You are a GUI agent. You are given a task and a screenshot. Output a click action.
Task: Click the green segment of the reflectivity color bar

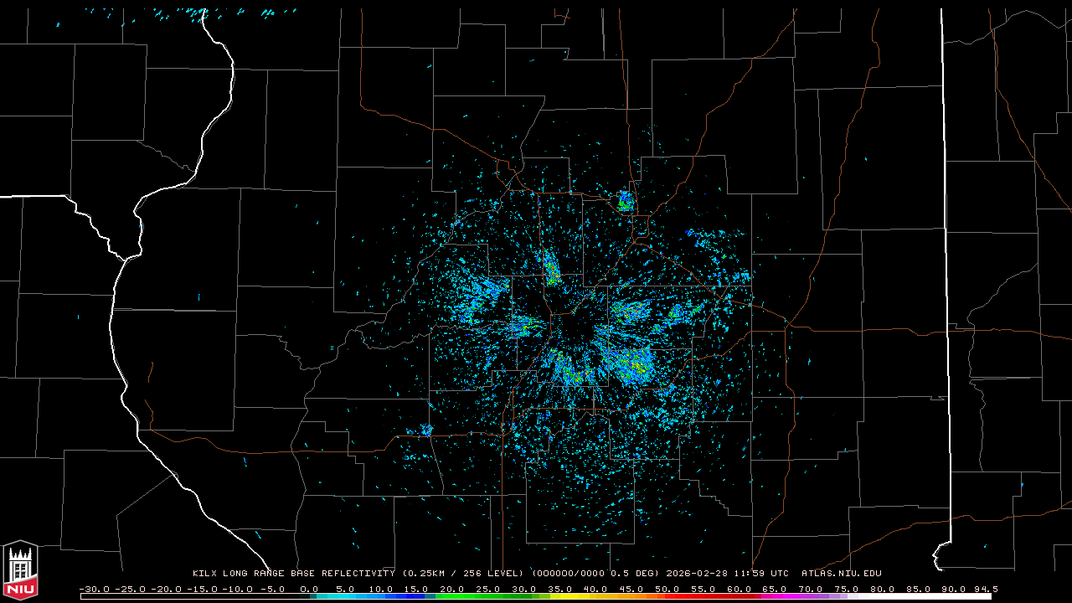pos(486,596)
